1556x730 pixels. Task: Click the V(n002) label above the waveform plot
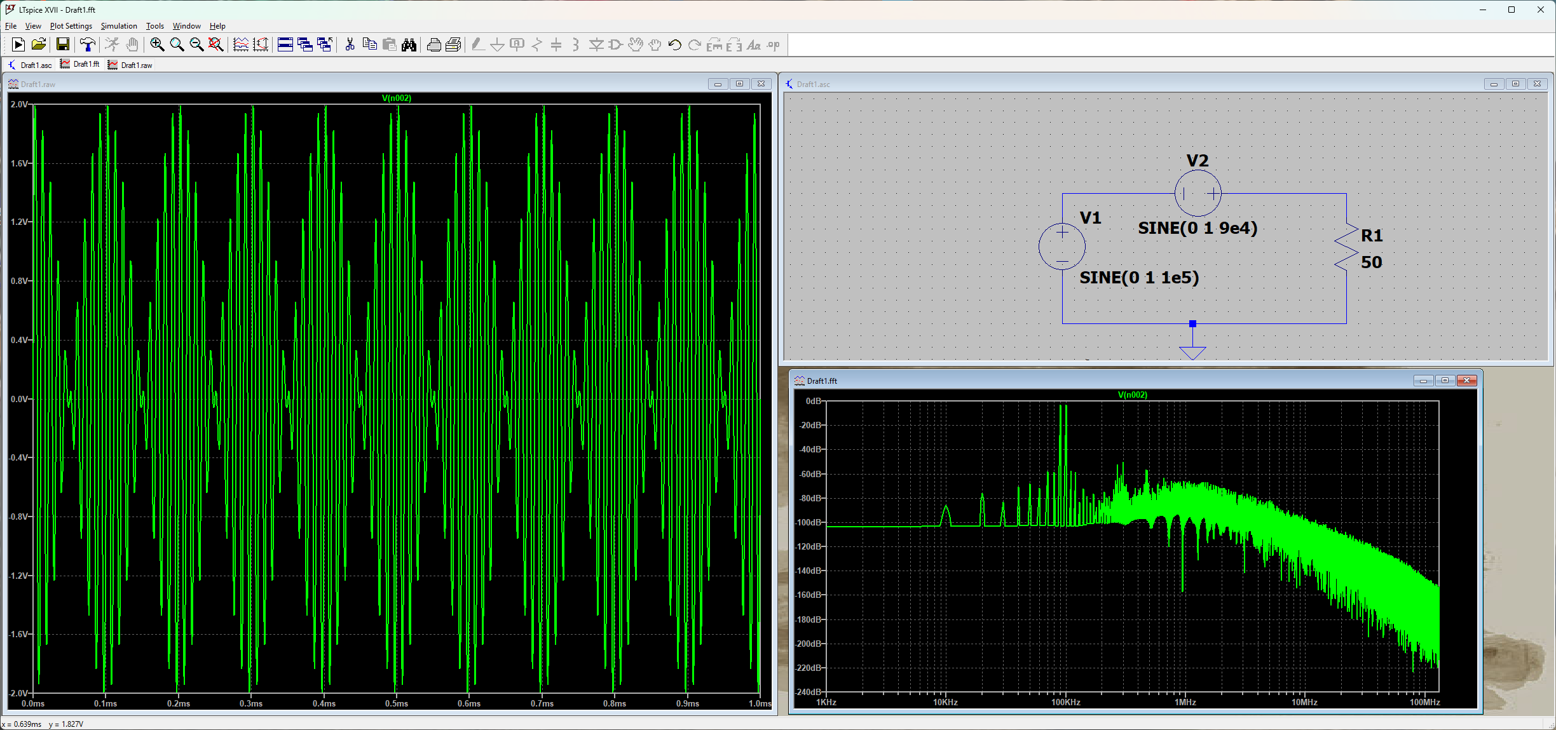point(396,98)
